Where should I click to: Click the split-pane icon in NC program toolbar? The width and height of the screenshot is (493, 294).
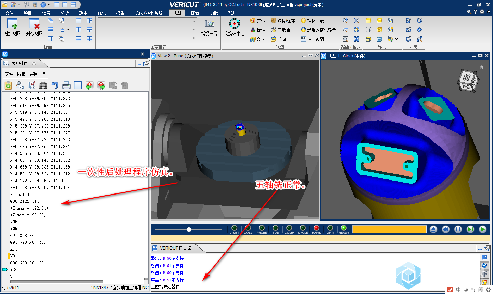[78, 85]
